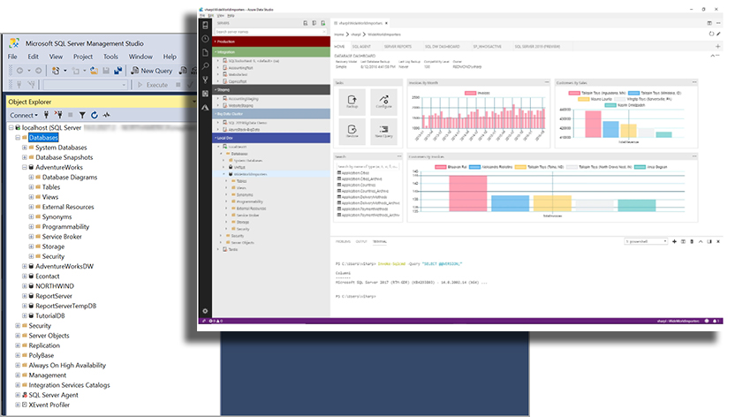Screen dimensions: 735x417
Task: Expand SQL Server Agent node
Action: pos(18,395)
